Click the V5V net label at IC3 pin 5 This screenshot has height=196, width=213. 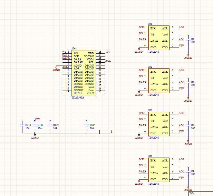click(x=181, y=131)
